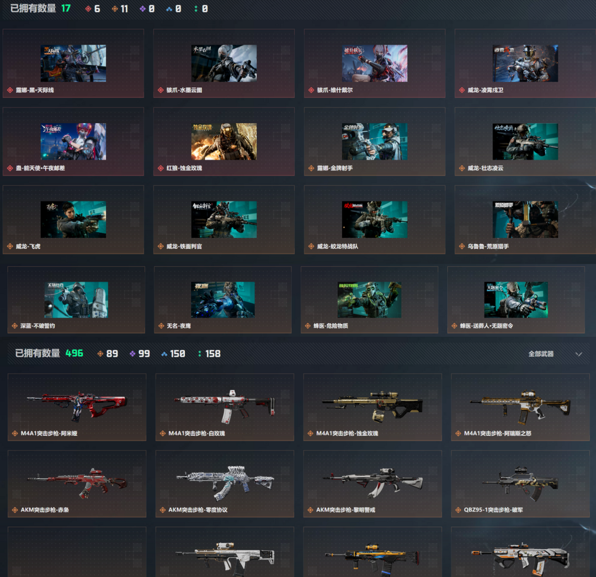
Task: Click the orange rarity icon showing 11
Action: 115,9
